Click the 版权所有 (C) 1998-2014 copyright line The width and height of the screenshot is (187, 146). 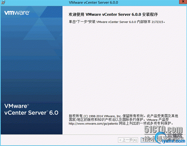123,116
